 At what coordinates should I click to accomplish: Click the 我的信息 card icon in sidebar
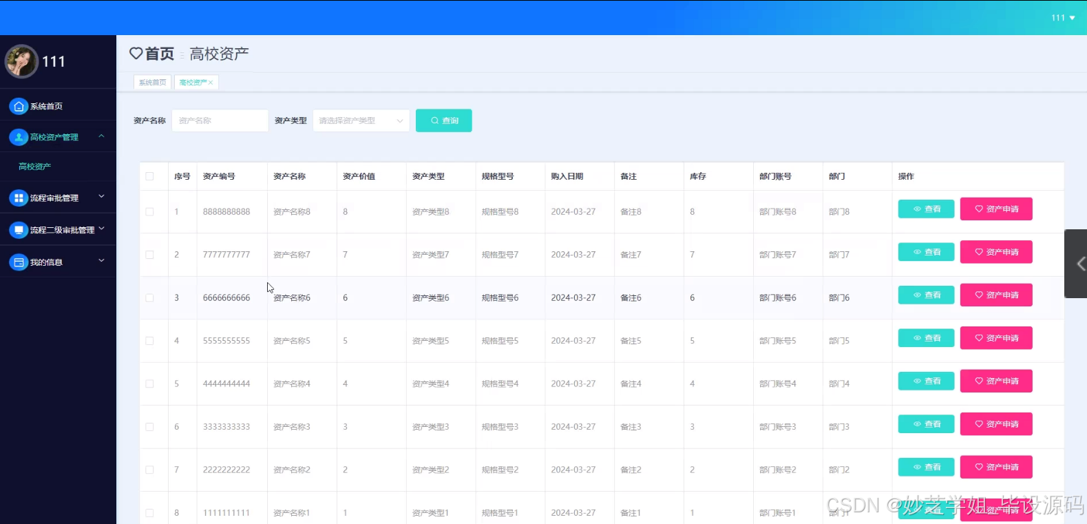19,262
